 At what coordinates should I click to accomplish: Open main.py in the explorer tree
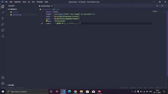click(x=15, y=12)
